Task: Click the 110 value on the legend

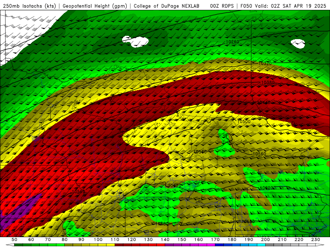Action: click(x=115, y=240)
